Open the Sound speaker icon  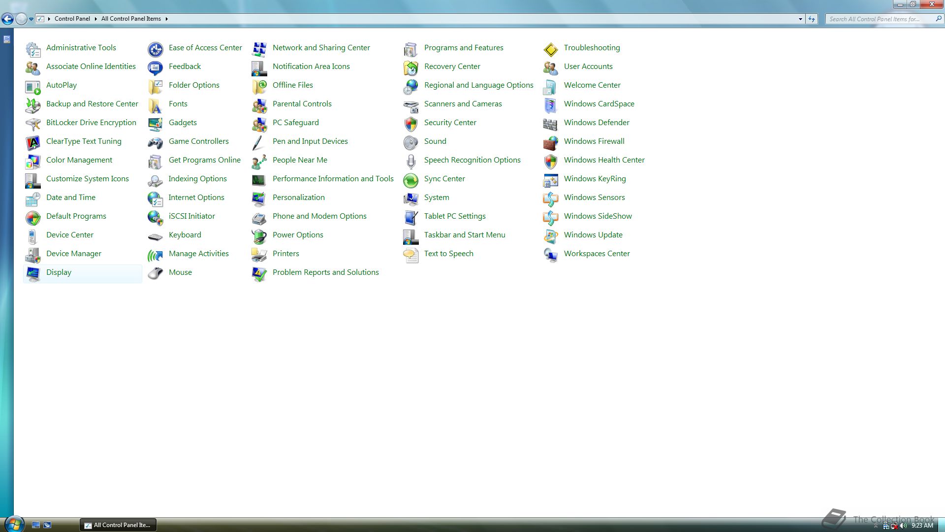(411, 142)
